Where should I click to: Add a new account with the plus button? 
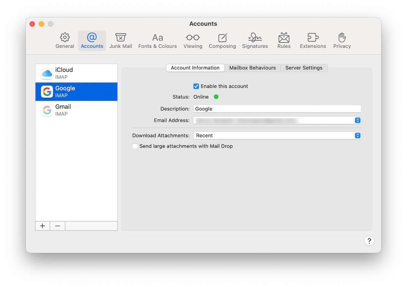(x=42, y=226)
